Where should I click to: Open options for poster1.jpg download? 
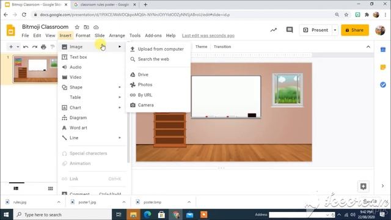(124, 202)
